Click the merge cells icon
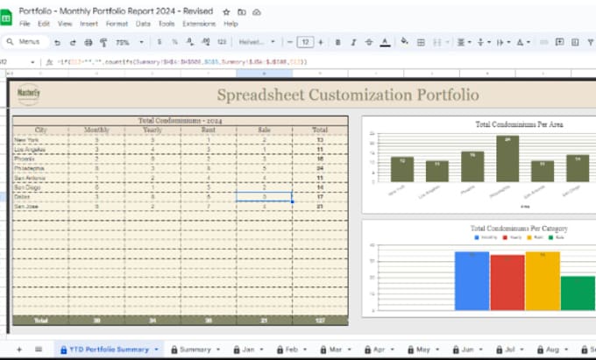 [x=437, y=42]
